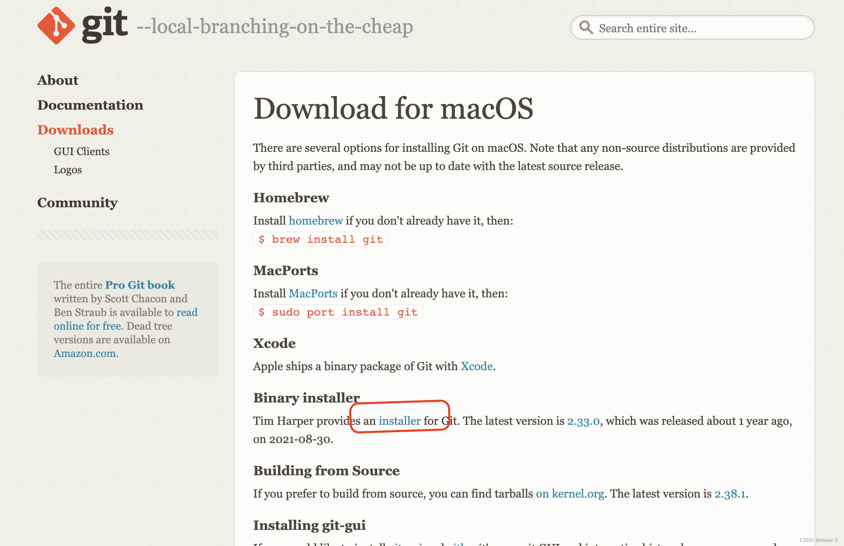844x546 pixels.
Task: Follow the MacPorts link
Action: (313, 294)
